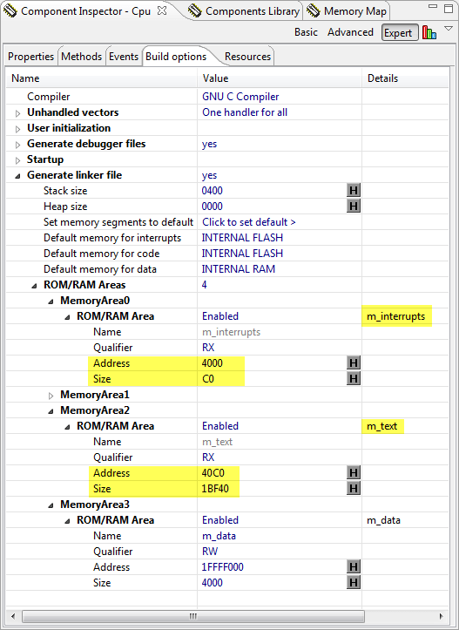459x630 pixels.
Task: Change Default memory for code value
Action: coord(242,253)
